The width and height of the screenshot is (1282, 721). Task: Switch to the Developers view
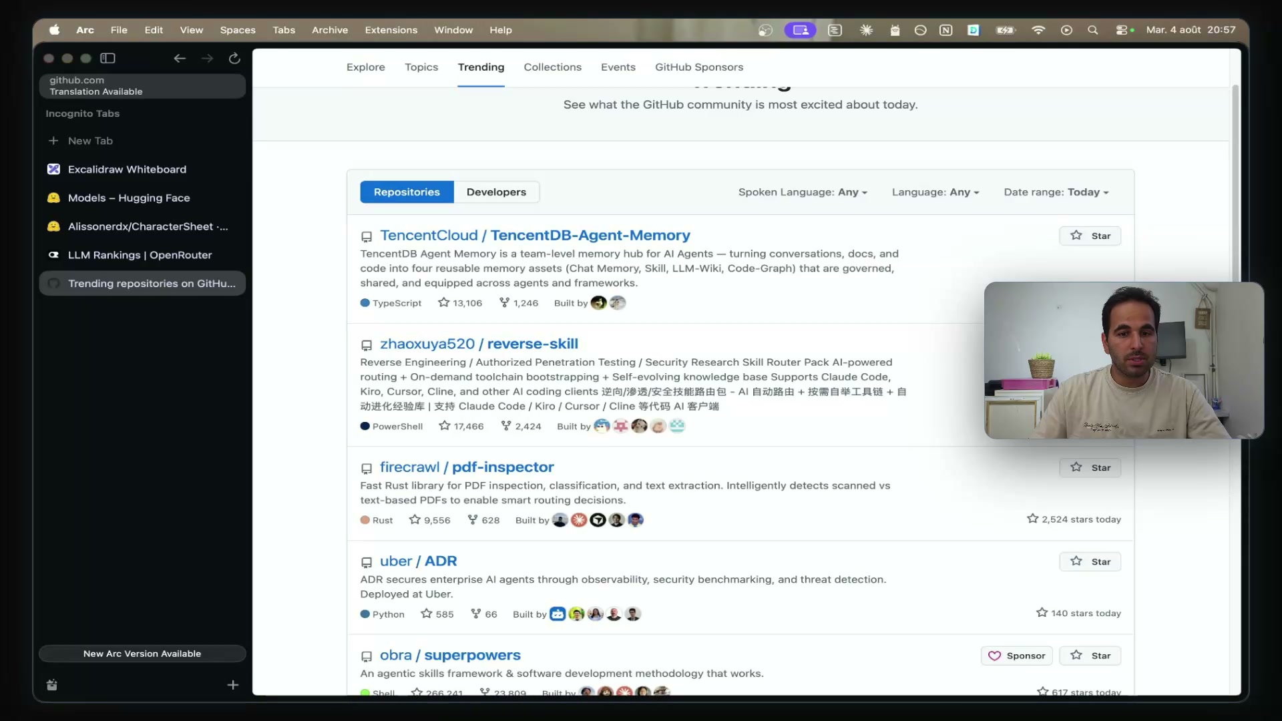coord(496,192)
